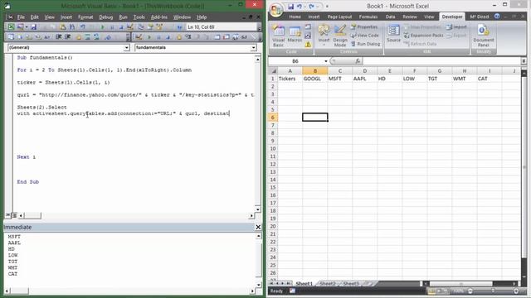
Task: Click Toggle Breakpoint hand icon in Edit toolbar
Action: [79, 36]
